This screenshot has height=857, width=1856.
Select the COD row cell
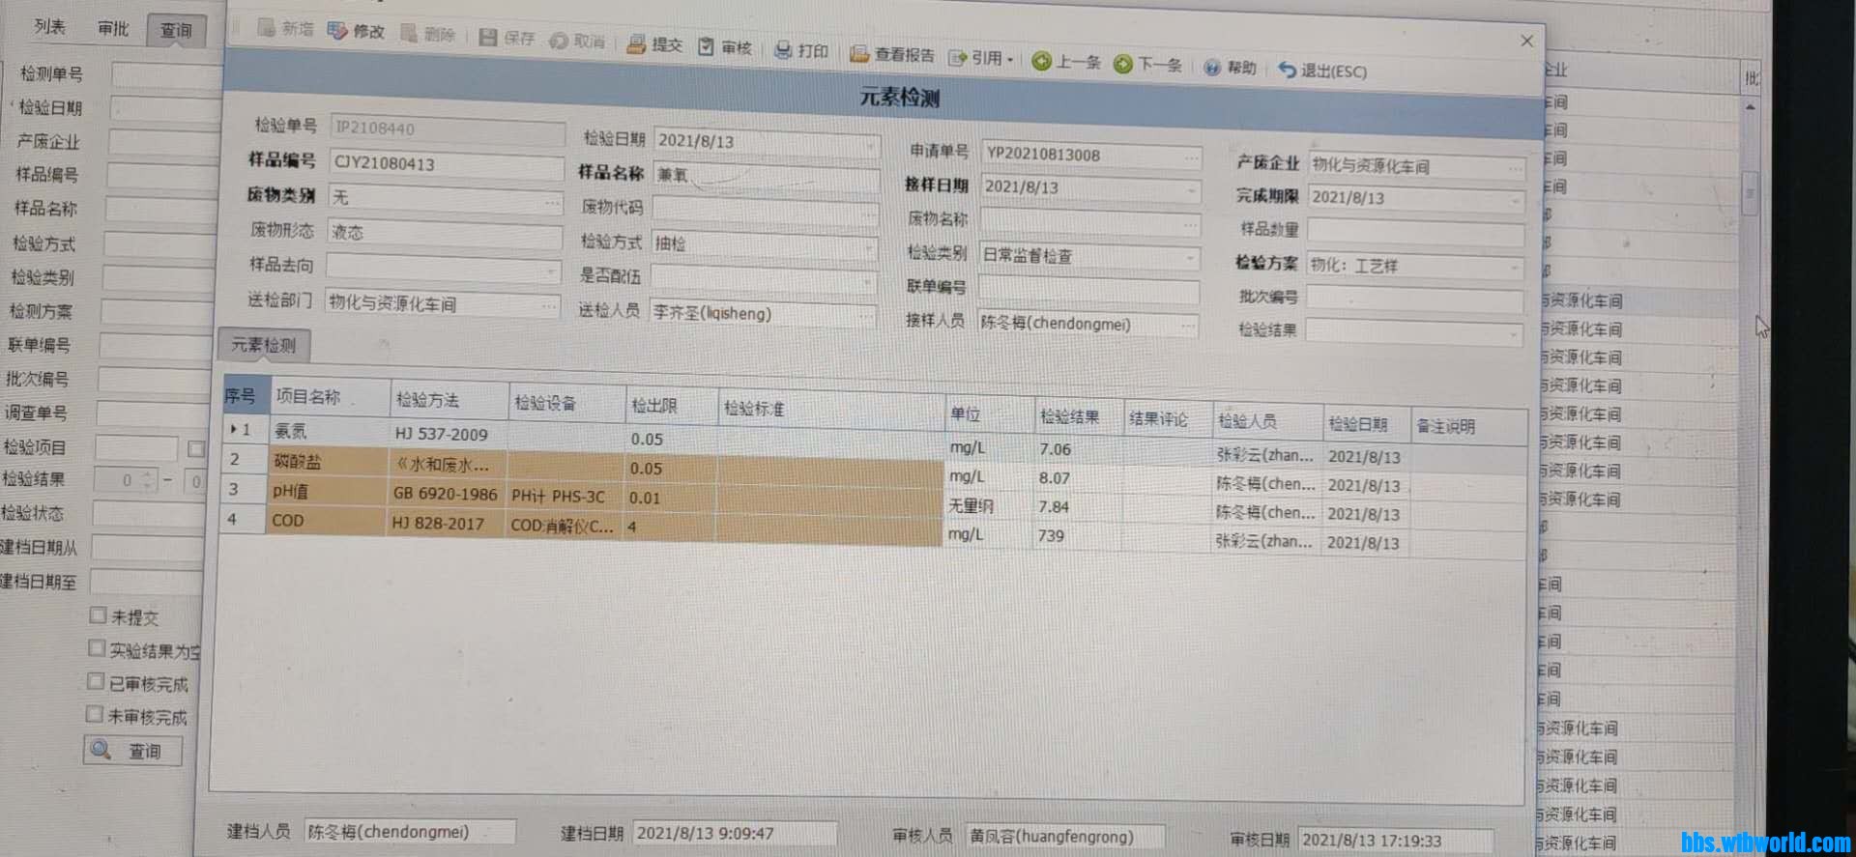coord(325,520)
